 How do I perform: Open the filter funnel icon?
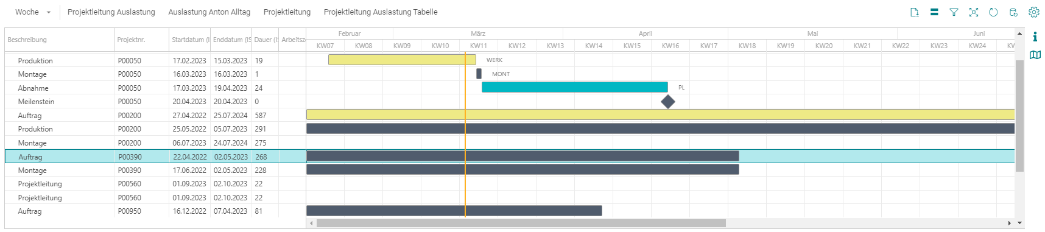[954, 12]
